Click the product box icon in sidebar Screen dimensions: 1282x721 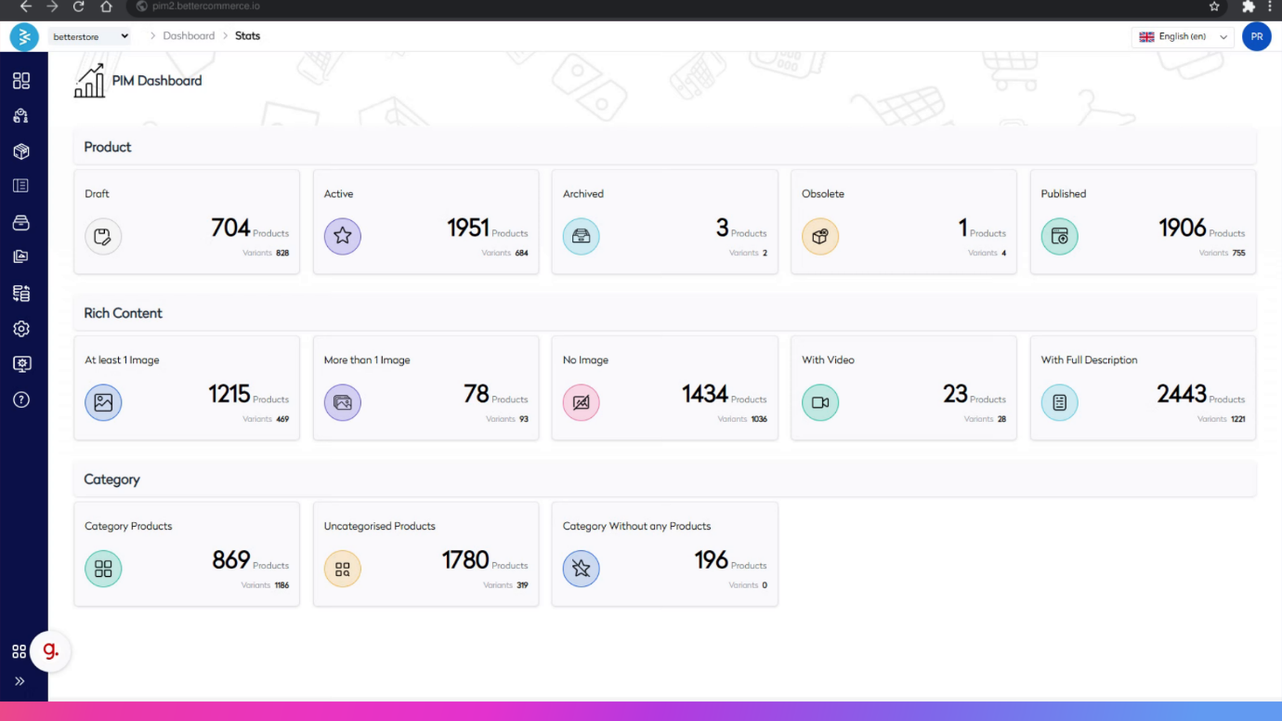[21, 151]
